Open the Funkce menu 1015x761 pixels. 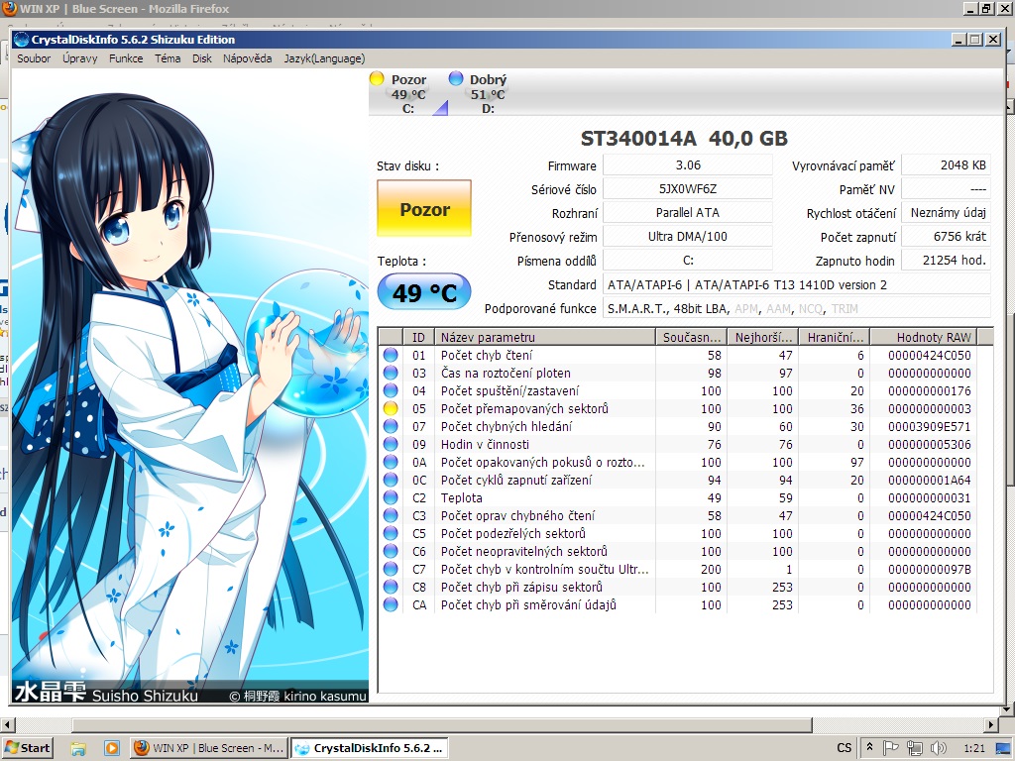click(x=126, y=58)
